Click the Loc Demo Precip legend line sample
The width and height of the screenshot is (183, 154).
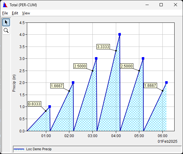point(19,149)
